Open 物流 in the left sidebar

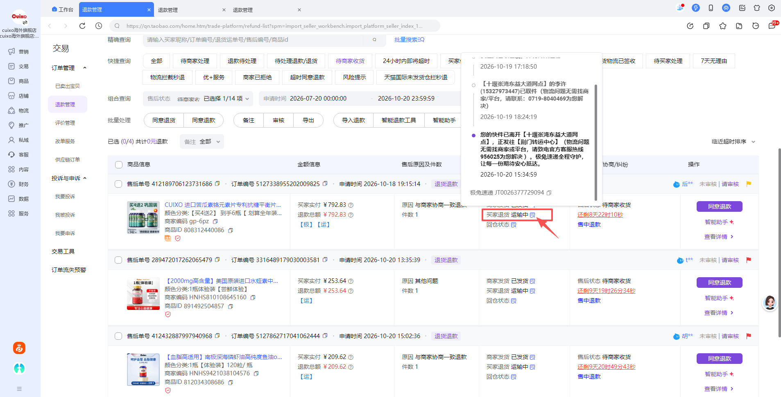click(x=18, y=110)
